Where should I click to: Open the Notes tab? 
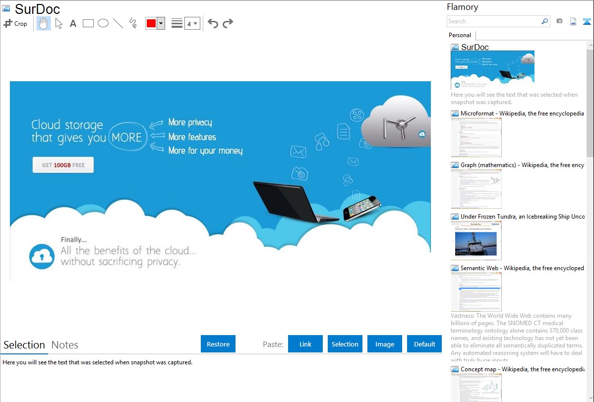click(65, 345)
